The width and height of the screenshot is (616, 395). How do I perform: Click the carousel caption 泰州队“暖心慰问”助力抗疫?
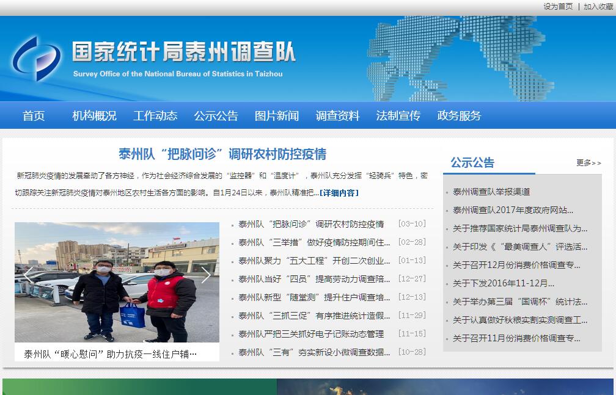point(111,353)
